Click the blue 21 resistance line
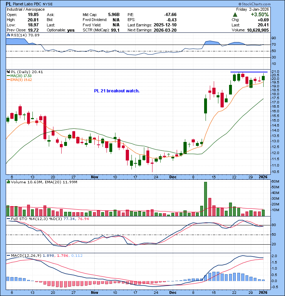 249,72
